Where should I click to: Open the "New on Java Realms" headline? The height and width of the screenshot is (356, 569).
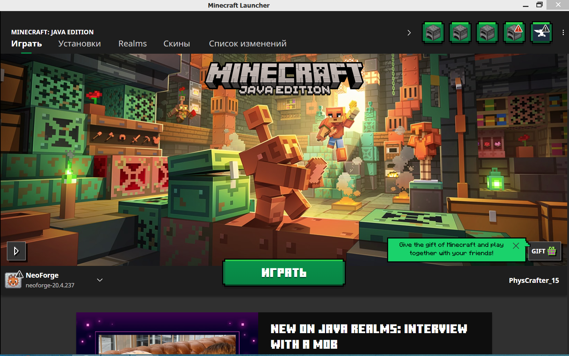point(369,336)
